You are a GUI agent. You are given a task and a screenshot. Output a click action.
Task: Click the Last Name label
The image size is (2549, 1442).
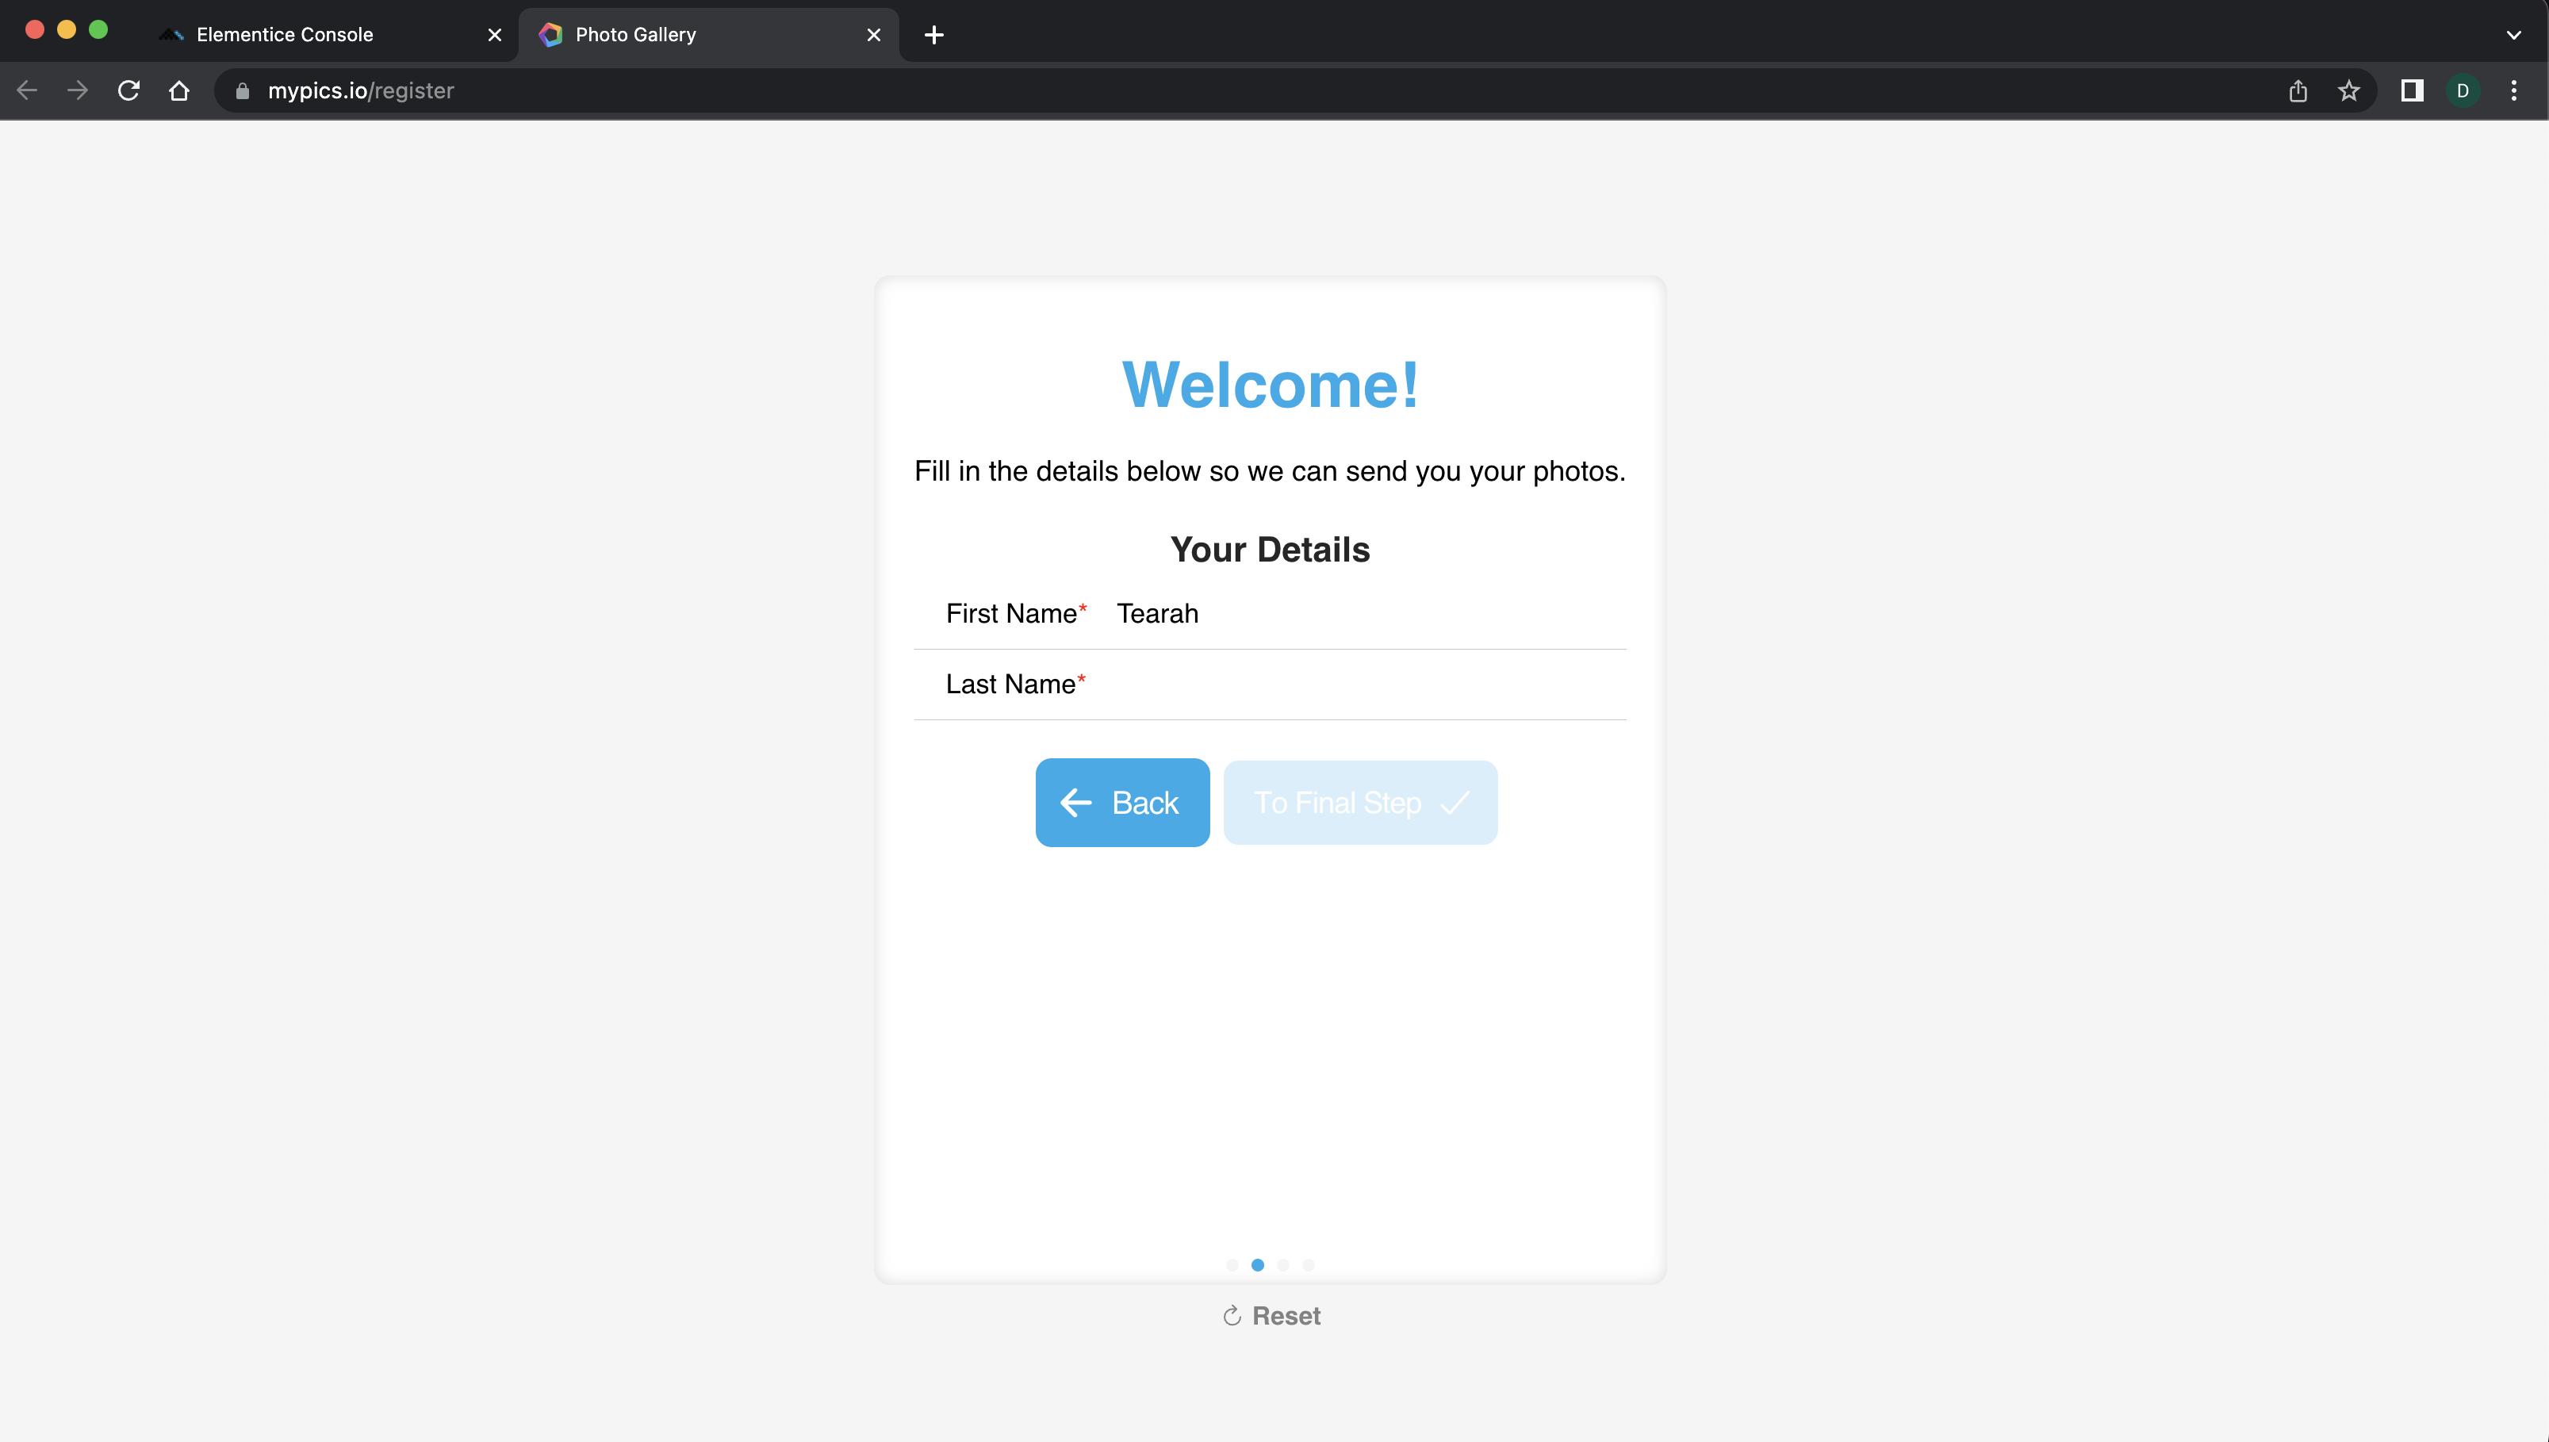(1015, 685)
